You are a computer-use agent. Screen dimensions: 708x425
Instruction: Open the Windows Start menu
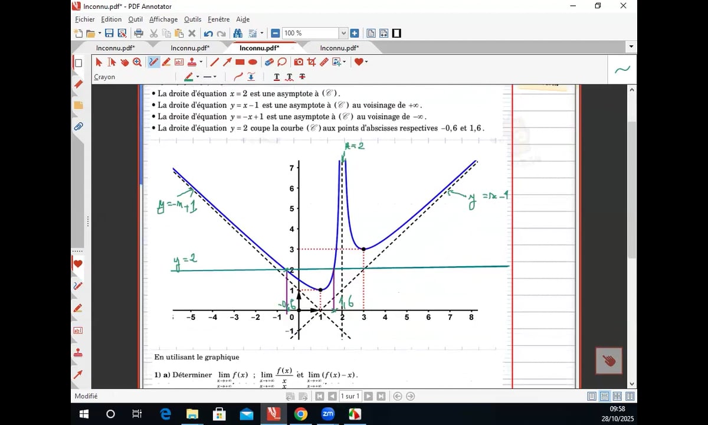[x=84, y=414]
